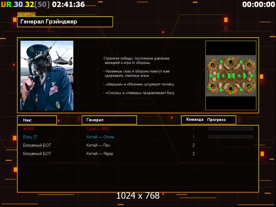Click the GENERAL tab label

(x=26, y=14)
